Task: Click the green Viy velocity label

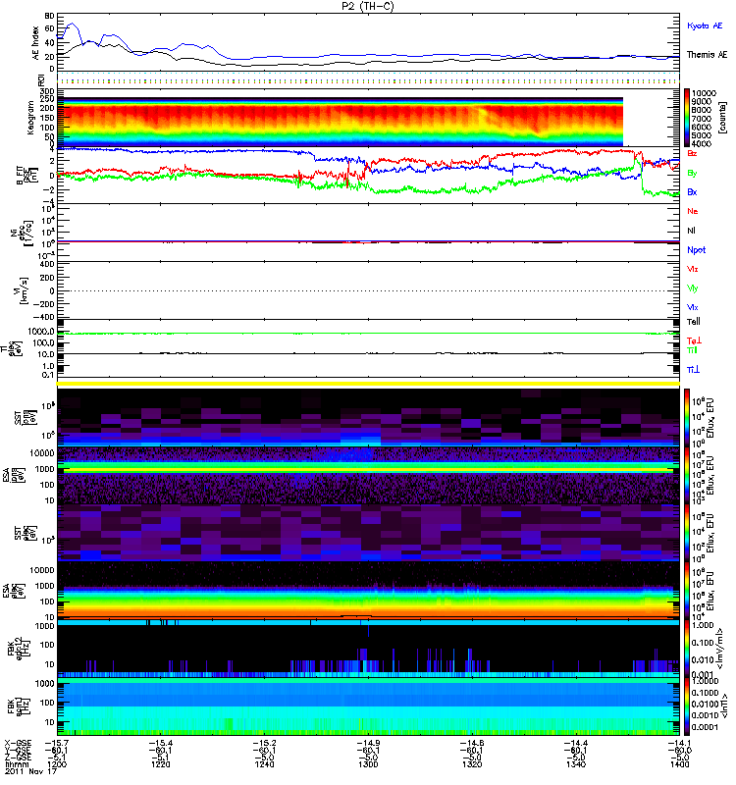Action: coord(693,288)
